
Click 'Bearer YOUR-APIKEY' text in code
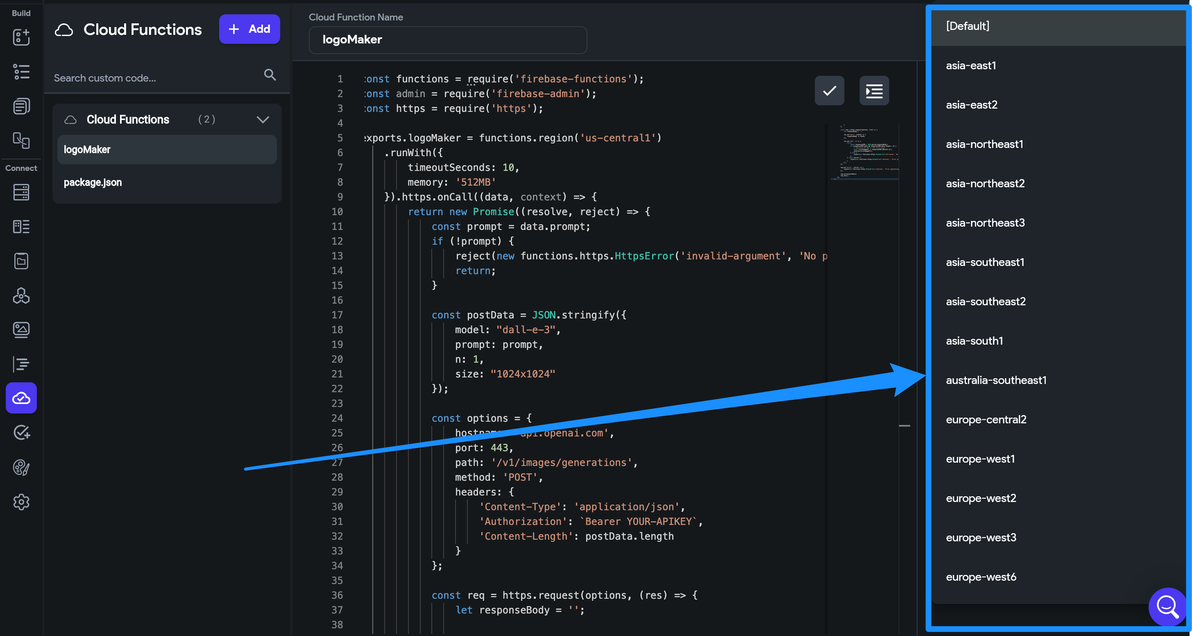tap(639, 522)
